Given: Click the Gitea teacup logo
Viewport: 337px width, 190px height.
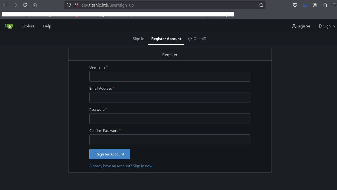Looking at the screenshot, I should tap(9, 26).
